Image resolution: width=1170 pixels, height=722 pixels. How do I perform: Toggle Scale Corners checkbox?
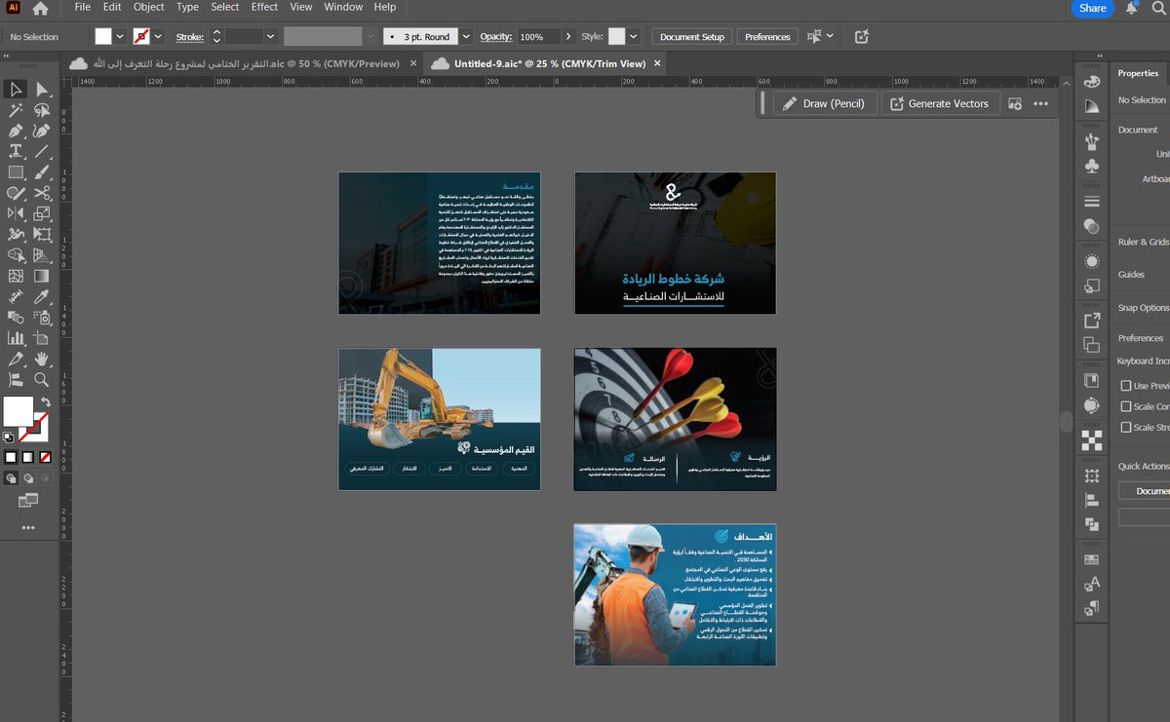[x=1126, y=406]
